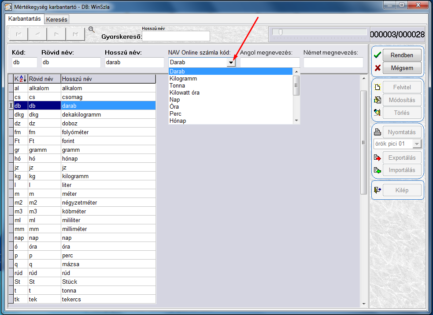Click the exit door icon beside Kilép
Screen dimensions: 433x315
click(377, 190)
